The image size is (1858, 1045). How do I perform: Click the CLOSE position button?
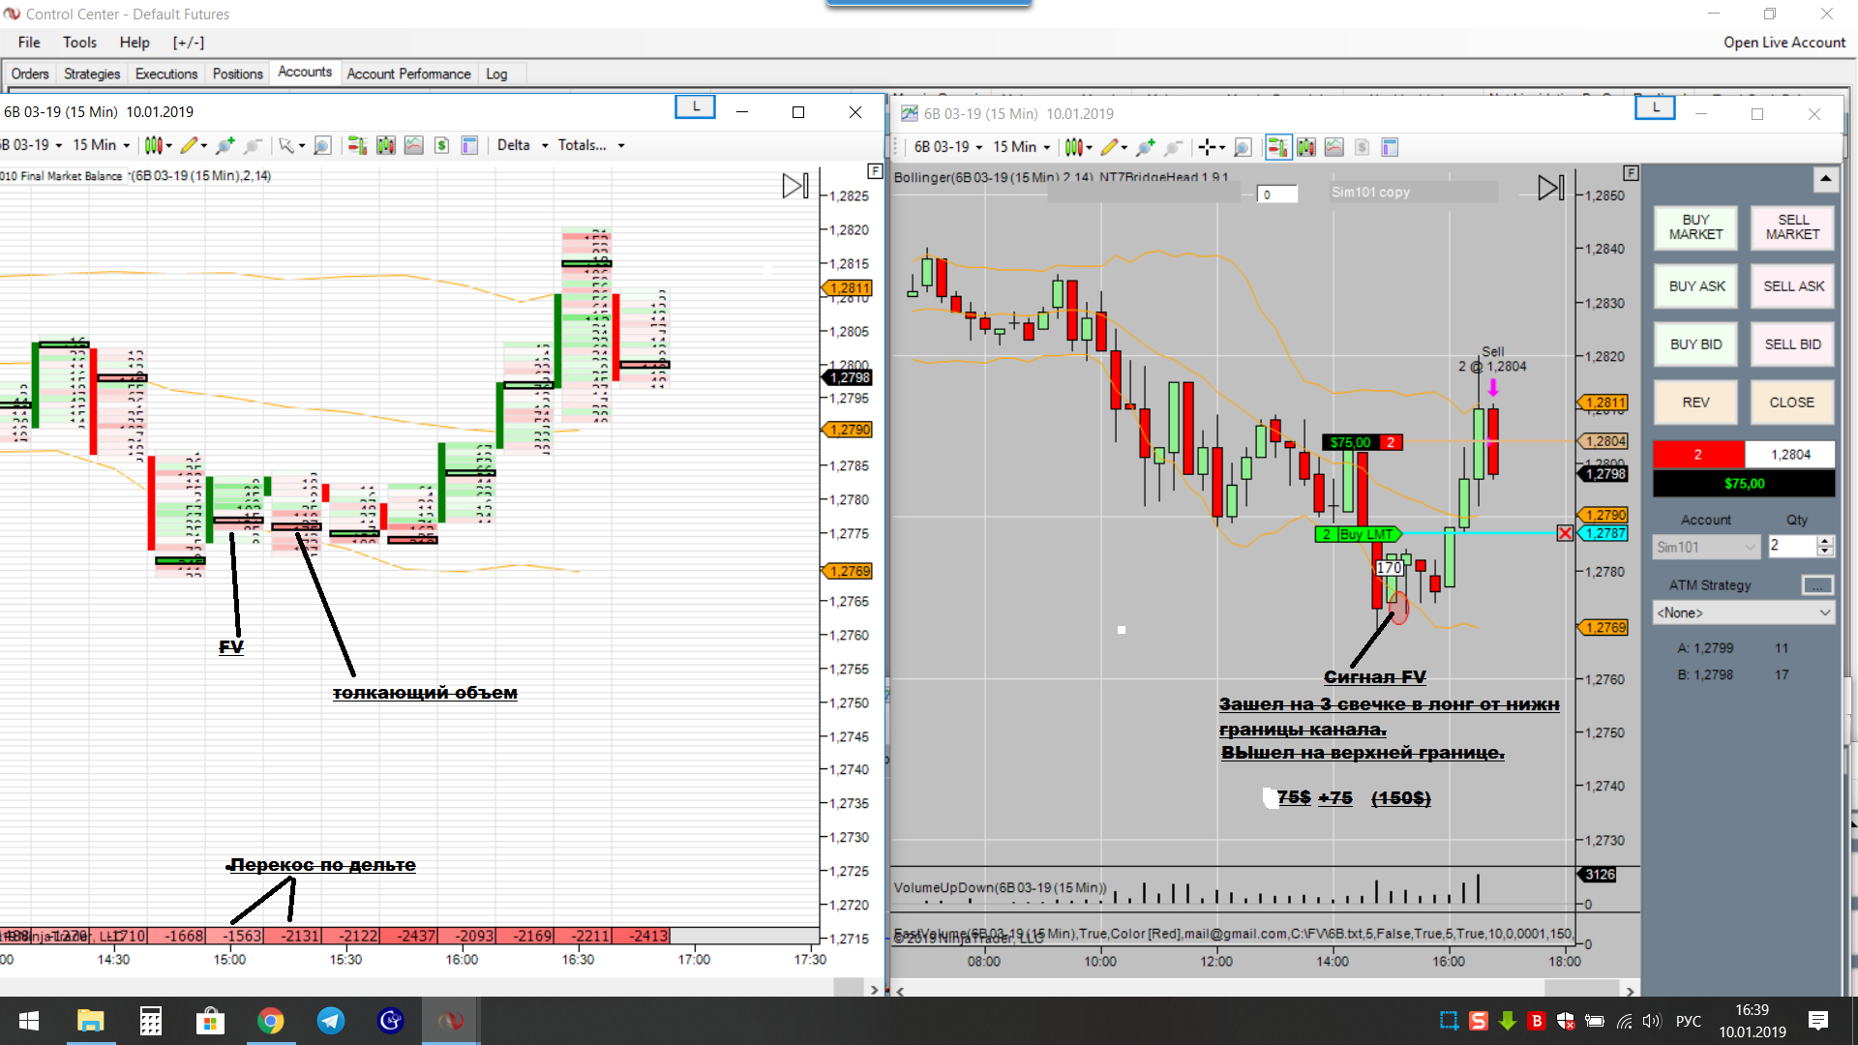1791,403
